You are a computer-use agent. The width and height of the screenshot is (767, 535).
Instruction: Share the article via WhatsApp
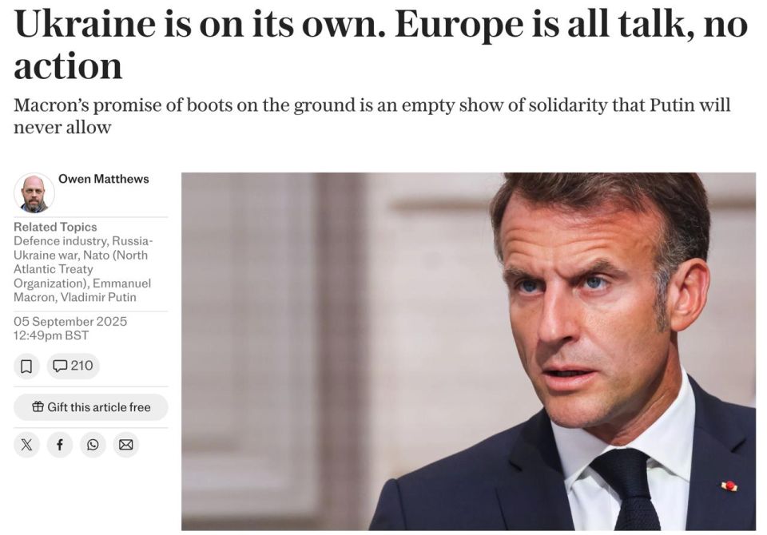(x=93, y=445)
